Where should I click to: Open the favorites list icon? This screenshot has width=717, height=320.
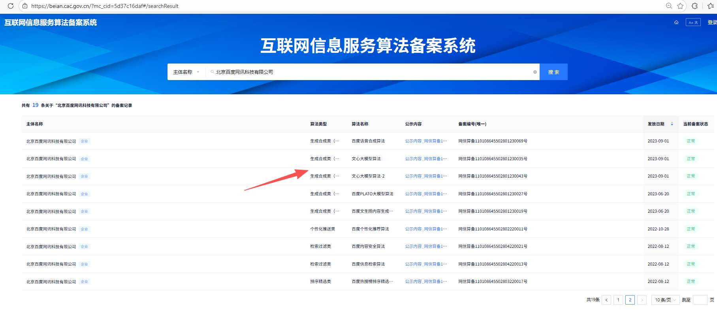[711, 6]
